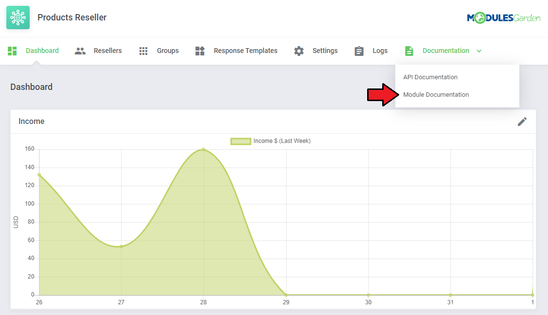Click the Income widget title

tap(32, 121)
